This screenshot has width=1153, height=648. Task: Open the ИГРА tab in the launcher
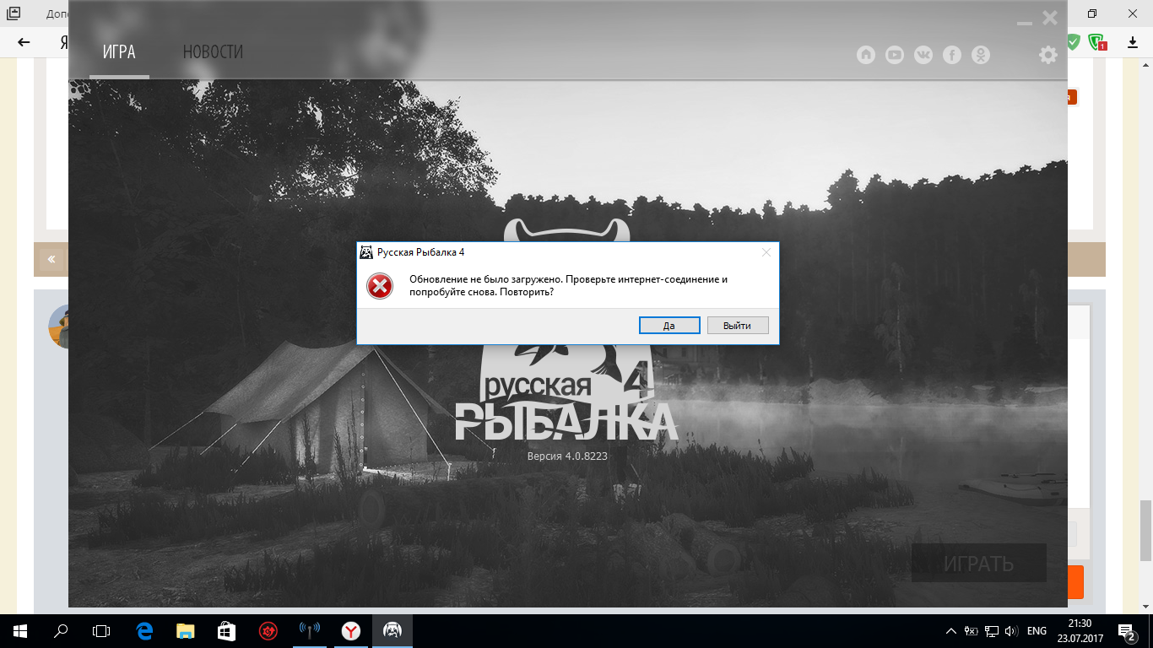[x=119, y=52]
